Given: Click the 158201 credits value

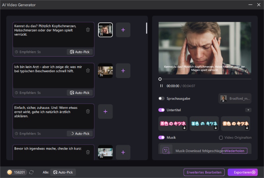Looking at the screenshot, I should [x=19, y=172].
